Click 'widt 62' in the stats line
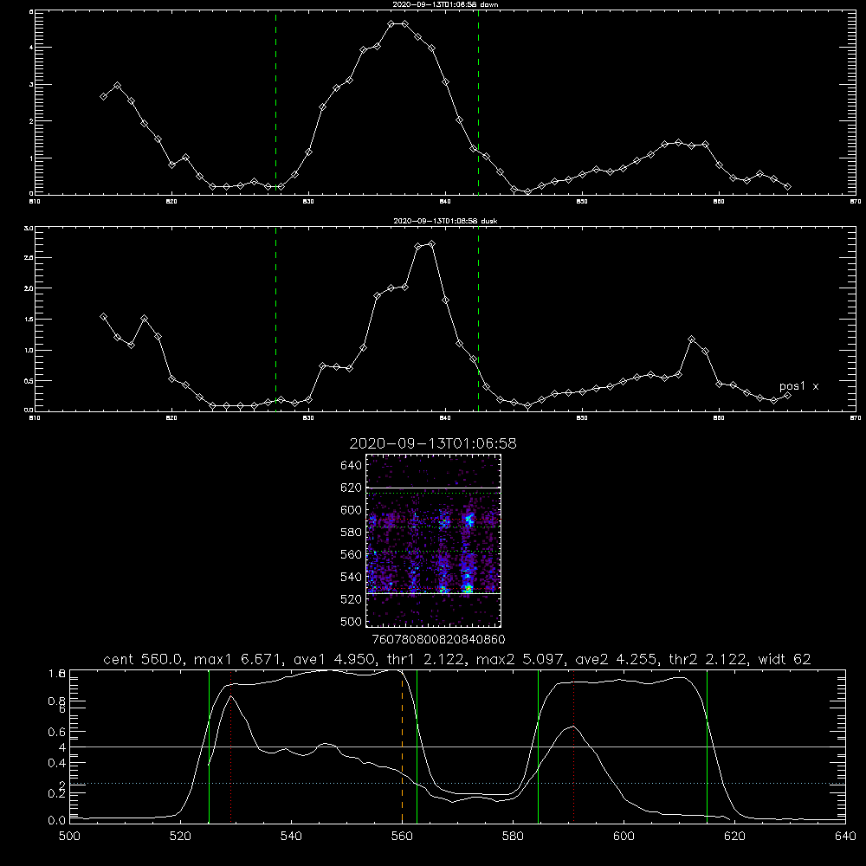The height and width of the screenshot is (866, 866). [x=785, y=659]
